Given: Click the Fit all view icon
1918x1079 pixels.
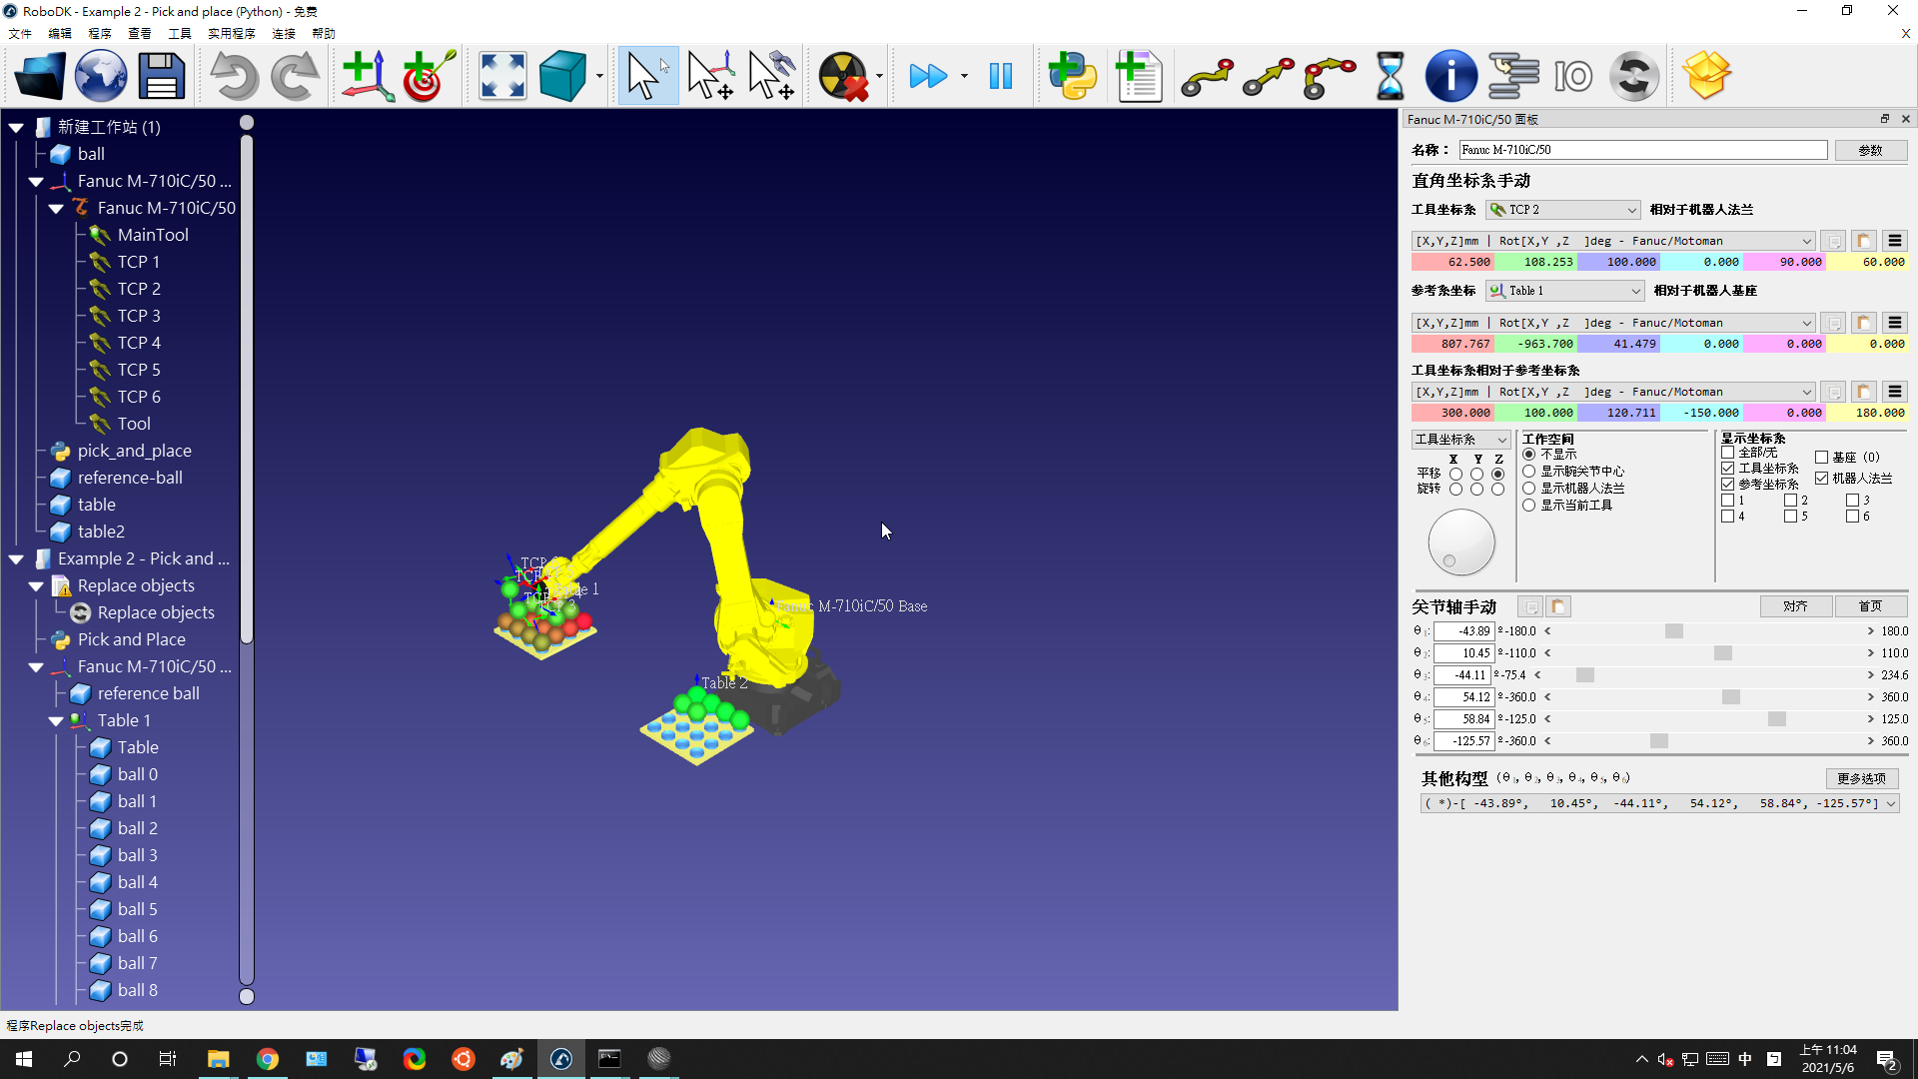Looking at the screenshot, I should (502, 77).
